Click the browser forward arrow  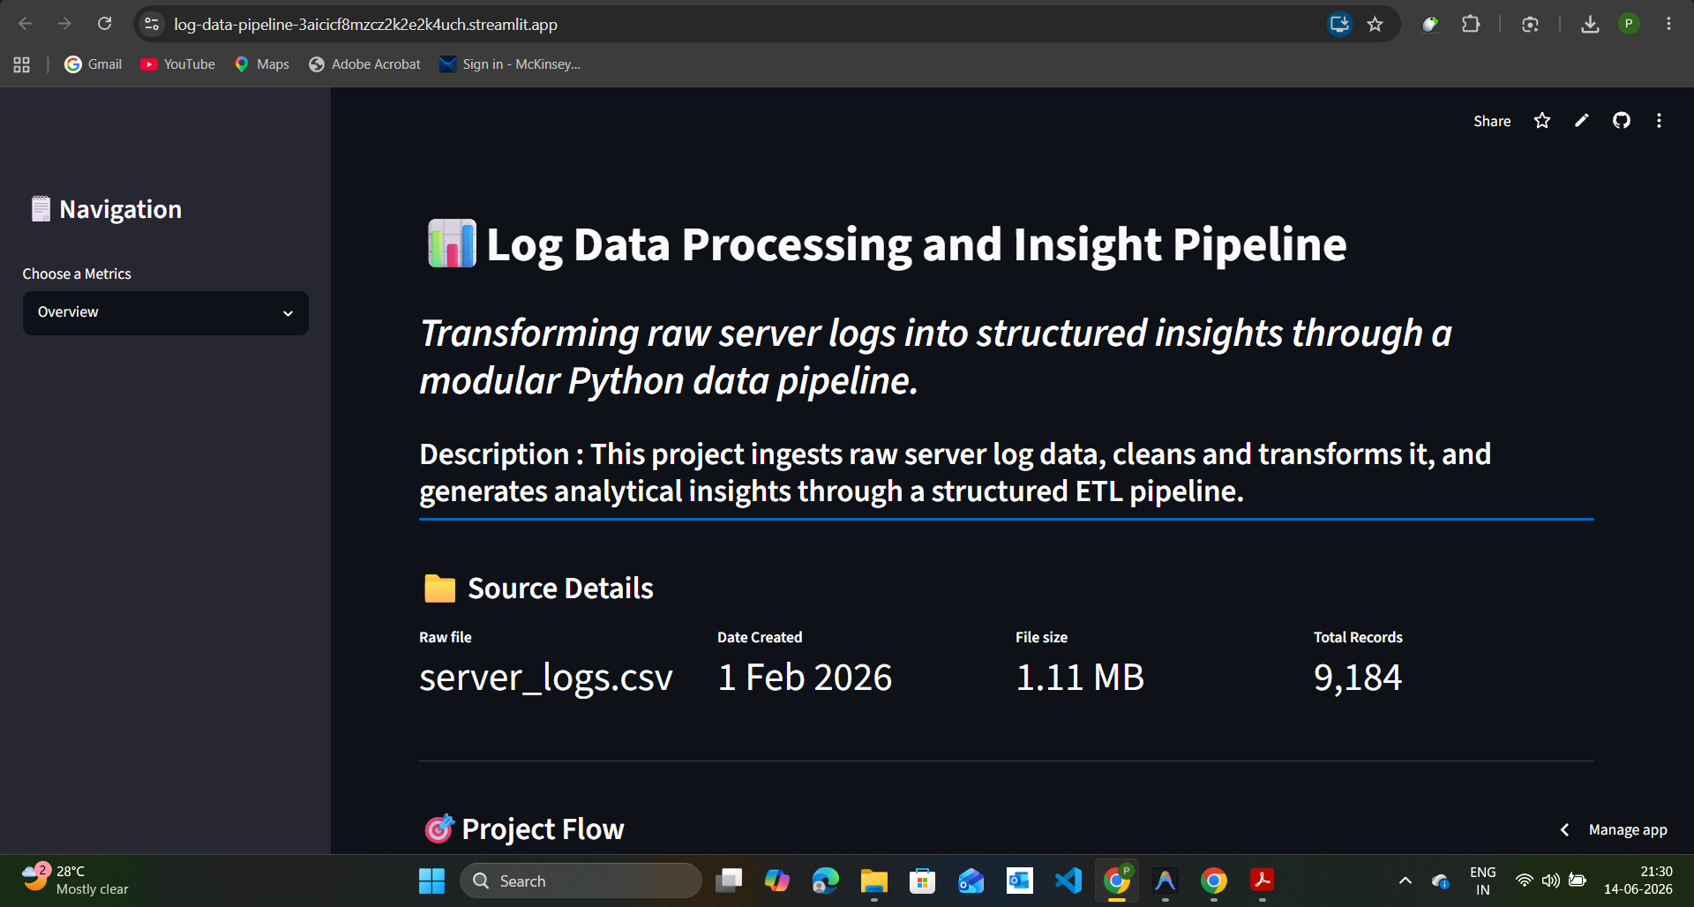click(64, 24)
